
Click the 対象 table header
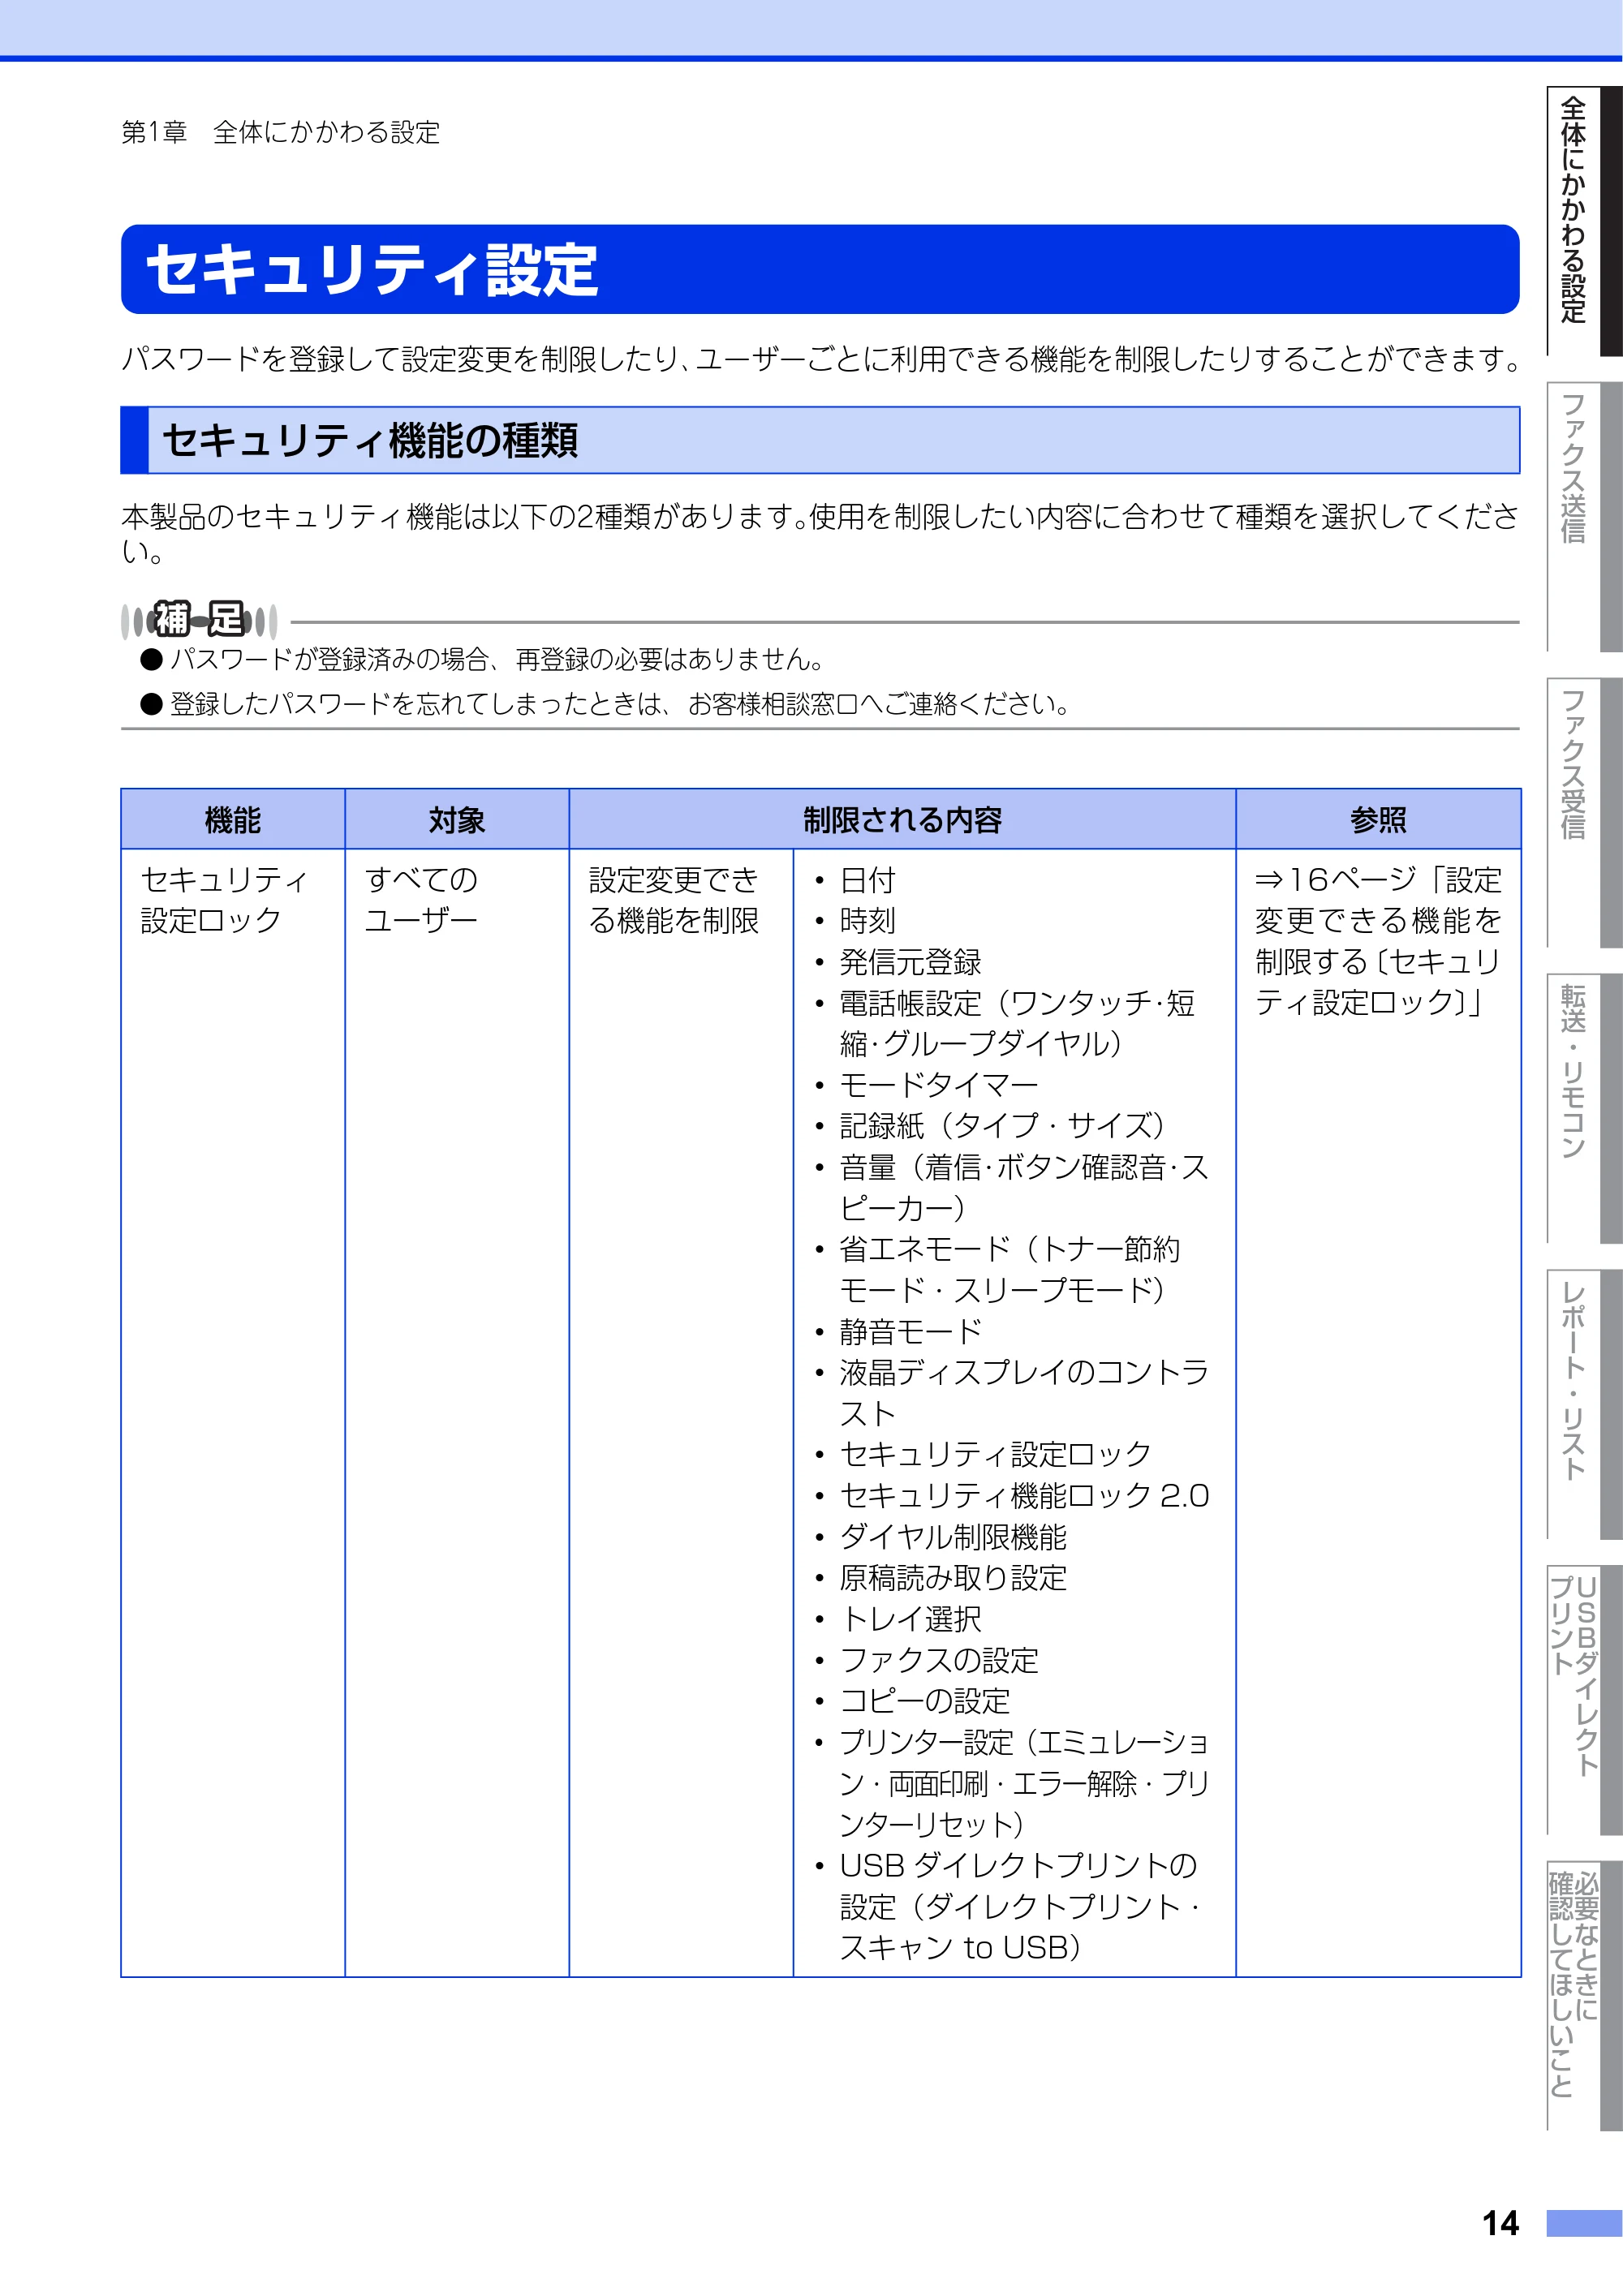[x=457, y=820]
